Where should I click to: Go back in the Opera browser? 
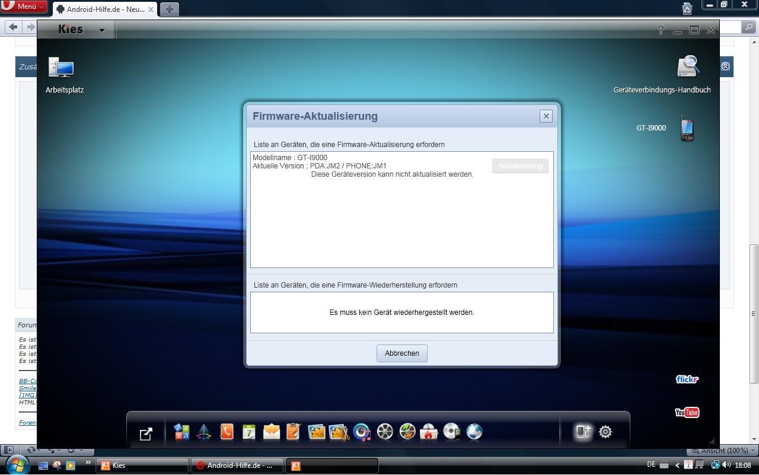click(14, 27)
